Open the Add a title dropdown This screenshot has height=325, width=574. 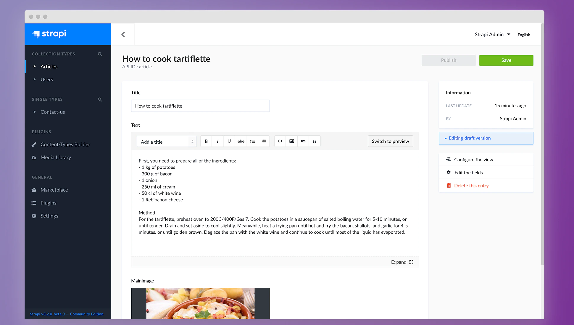[x=166, y=141]
